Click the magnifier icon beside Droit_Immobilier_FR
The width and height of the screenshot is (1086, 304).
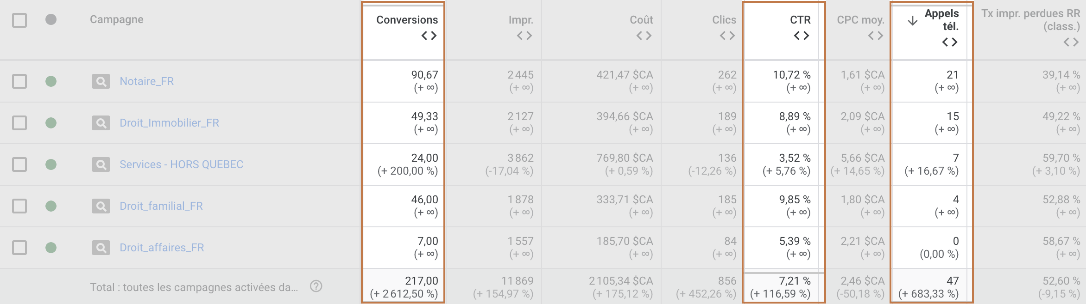[102, 122]
